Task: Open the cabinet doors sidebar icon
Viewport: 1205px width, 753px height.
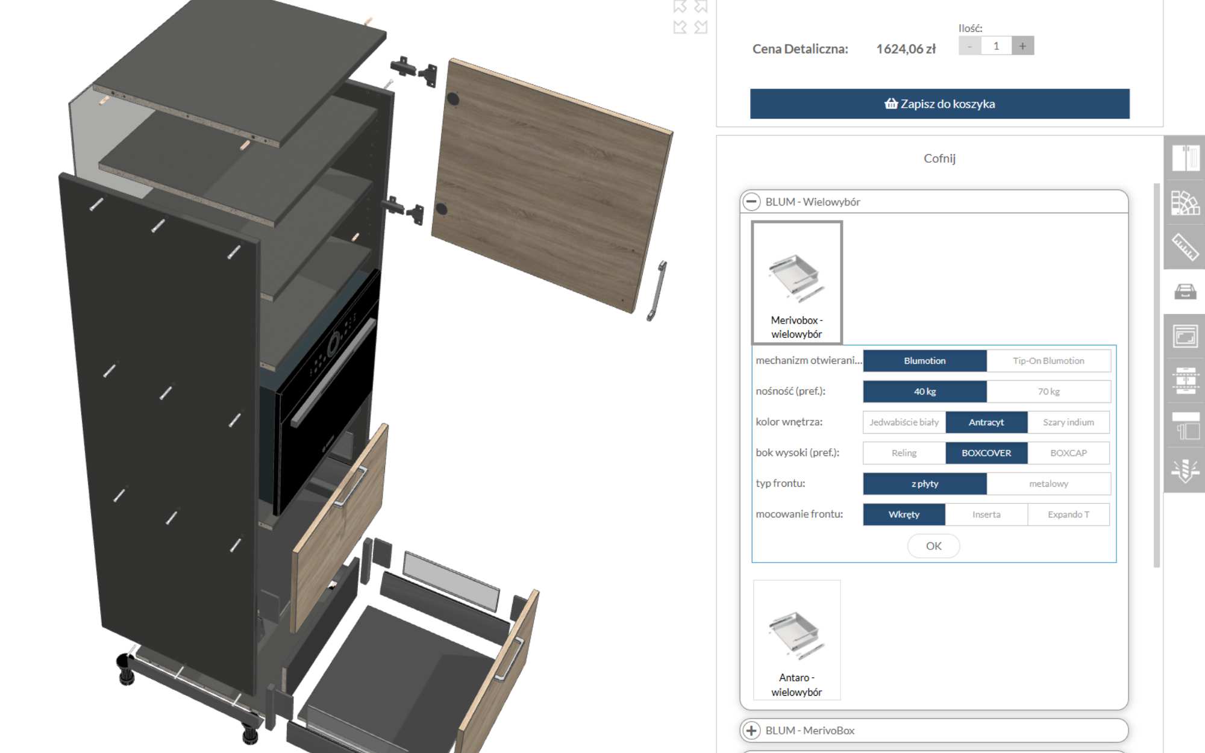Action: point(1185,158)
